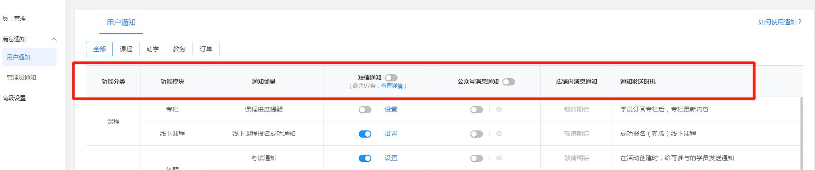
Task: Select 管理员通知 in the sidebar
Action: [x=21, y=77]
